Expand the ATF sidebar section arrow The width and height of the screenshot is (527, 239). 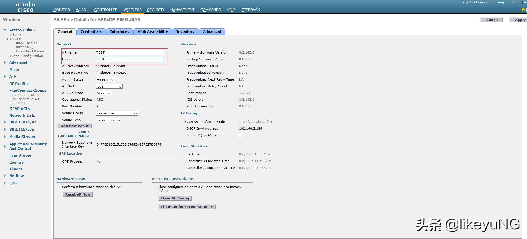[x=5, y=76]
